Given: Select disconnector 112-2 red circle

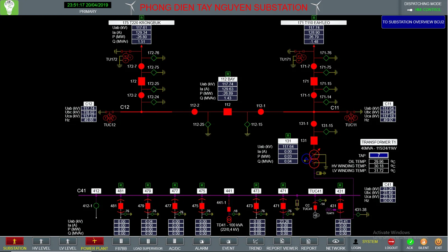Looking at the screenshot, I should coord(195,112).
